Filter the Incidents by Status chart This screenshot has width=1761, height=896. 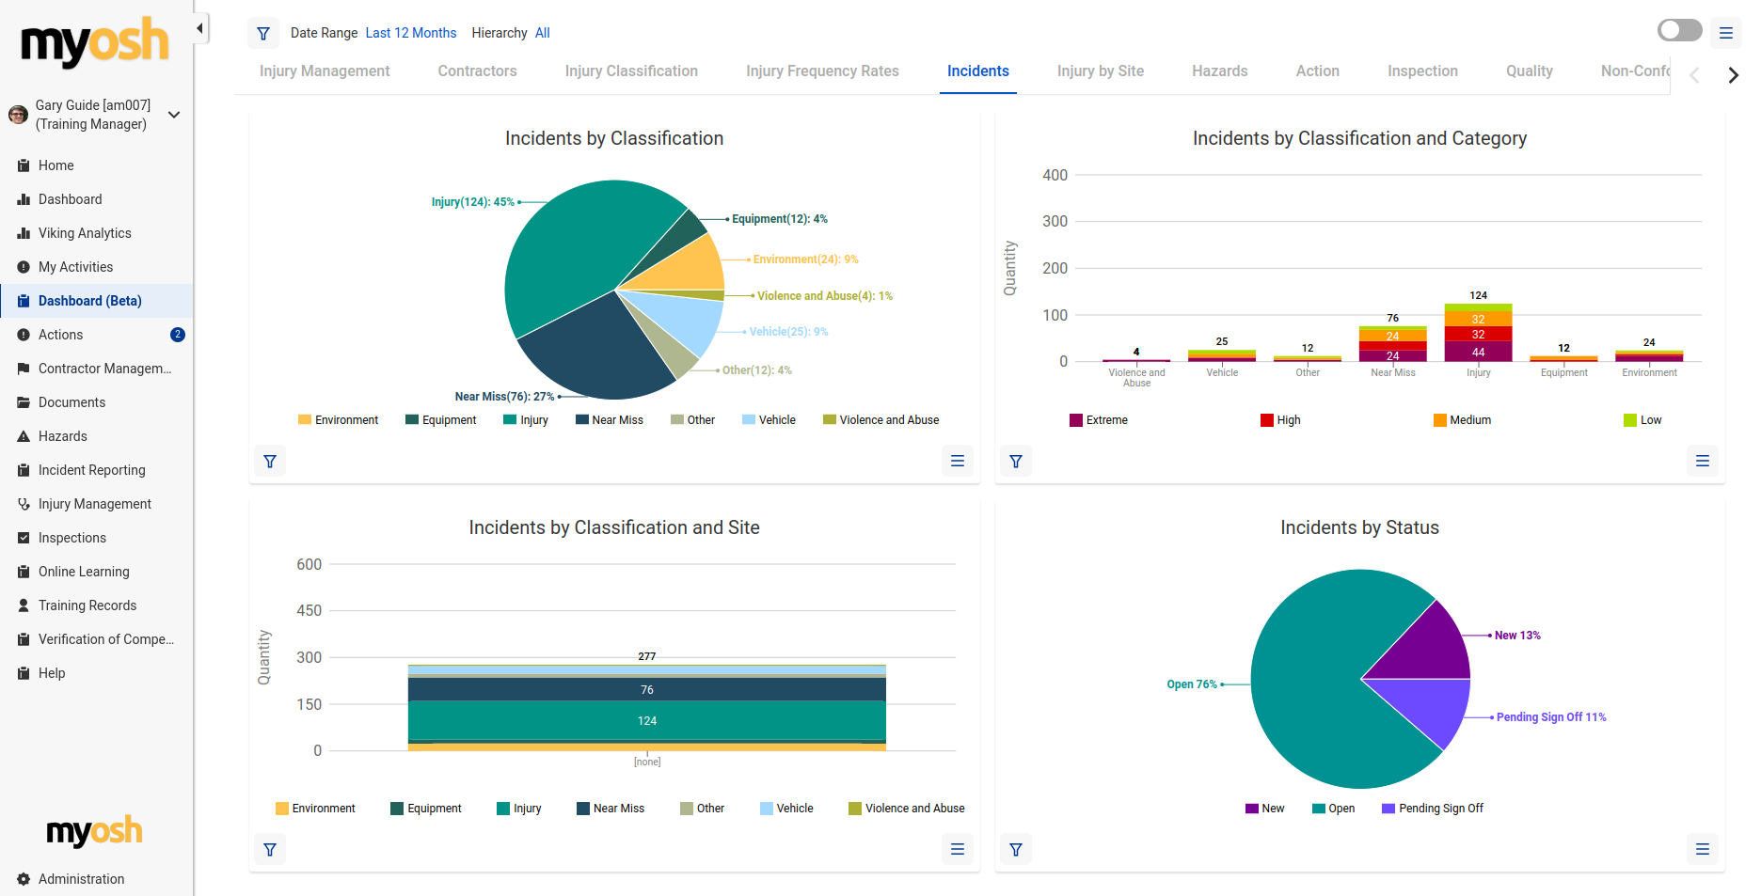point(1016,850)
